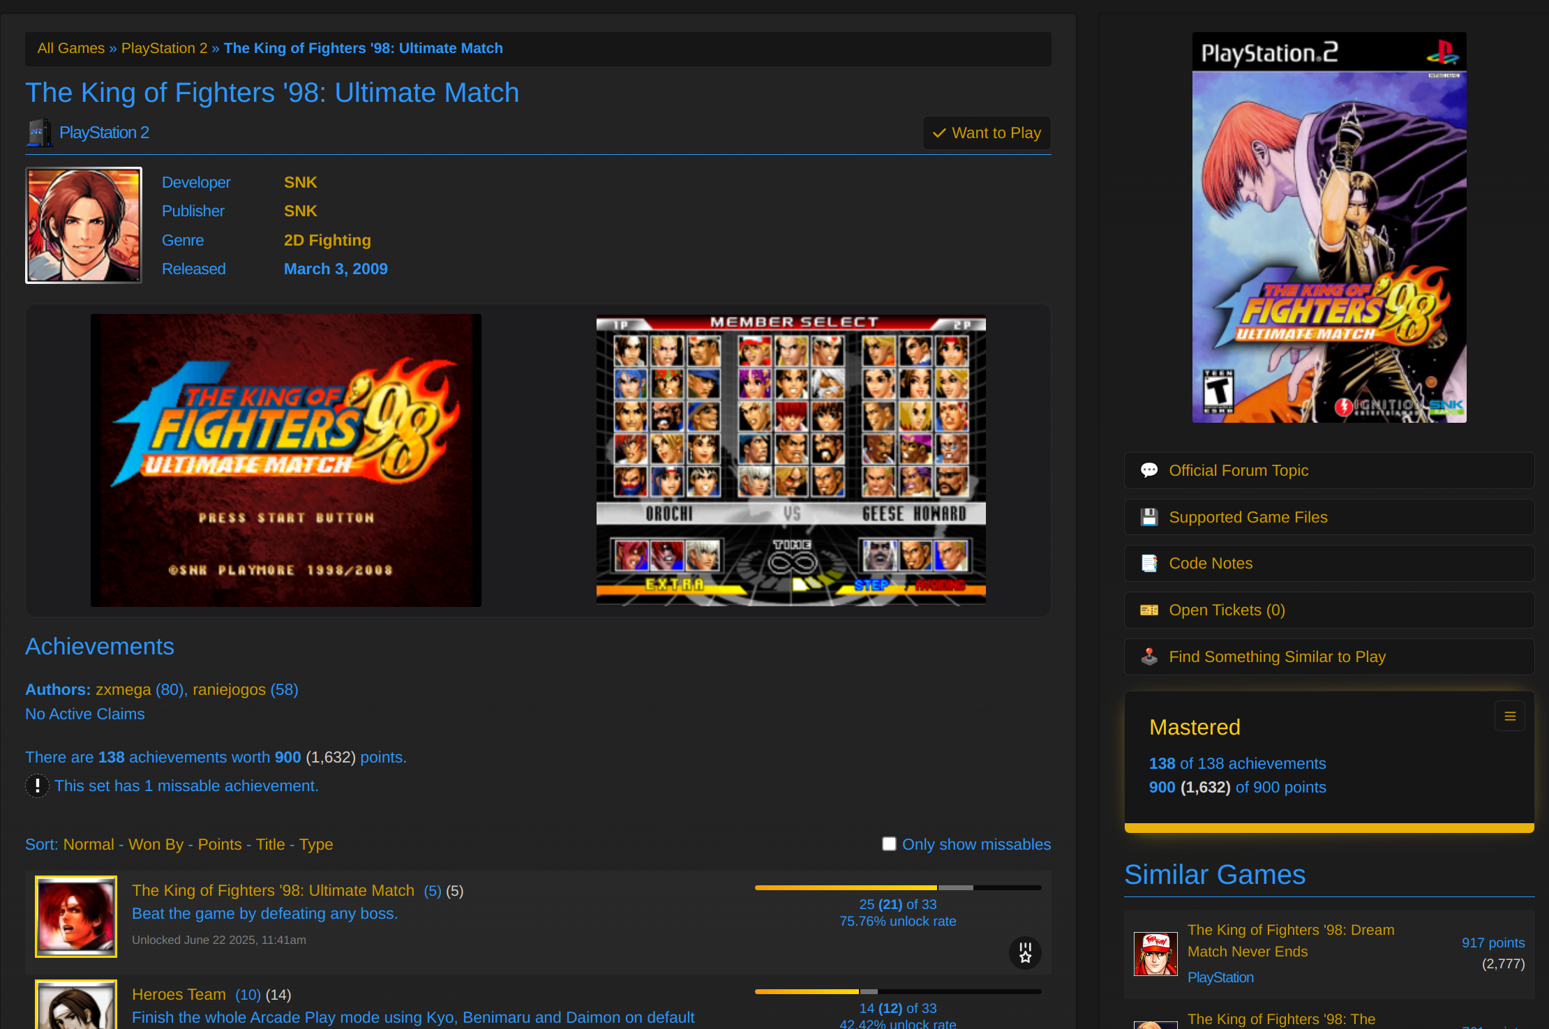The height and width of the screenshot is (1029, 1549).
Task: Click the game icon with Kyo portrait
Action: tap(84, 225)
